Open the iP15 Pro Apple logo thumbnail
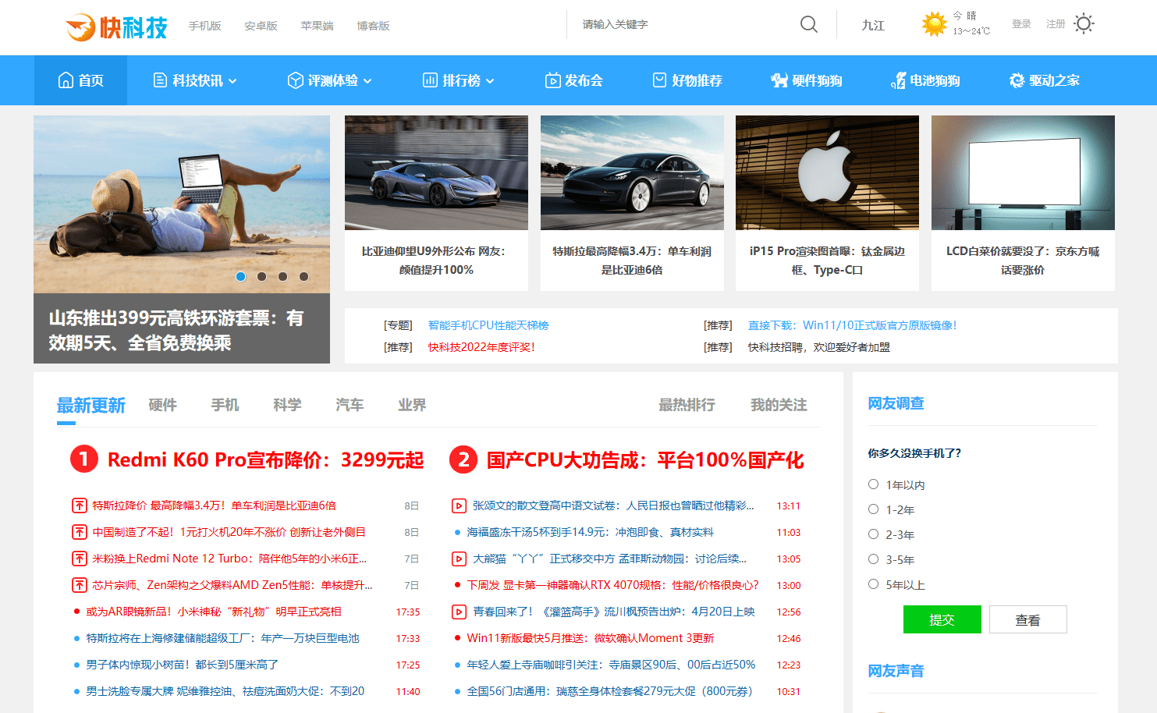 (827, 172)
